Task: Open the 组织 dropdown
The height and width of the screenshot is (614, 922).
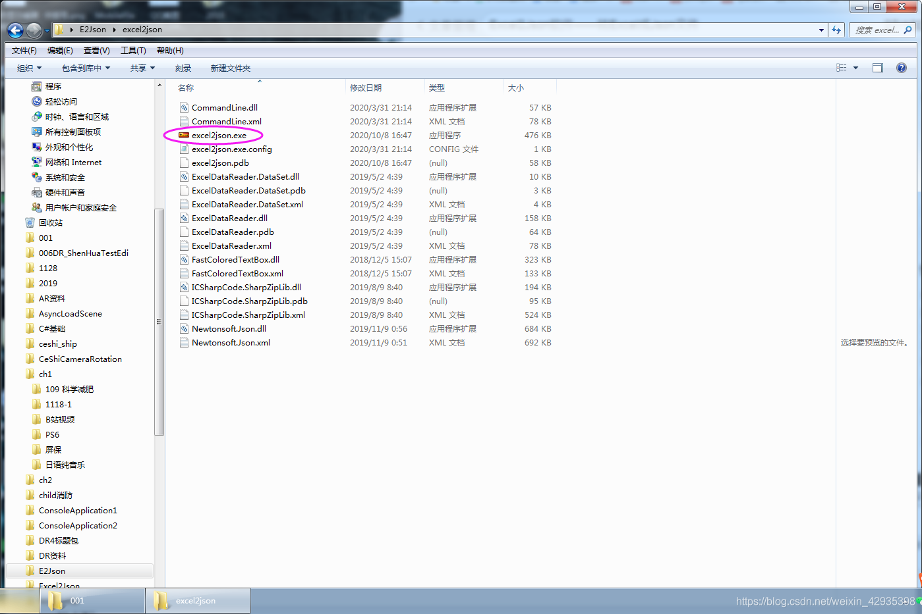Action: (30, 68)
